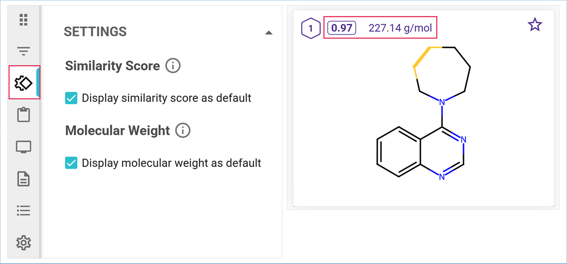Open the document page icon in sidebar
567x264 pixels.
(23, 179)
